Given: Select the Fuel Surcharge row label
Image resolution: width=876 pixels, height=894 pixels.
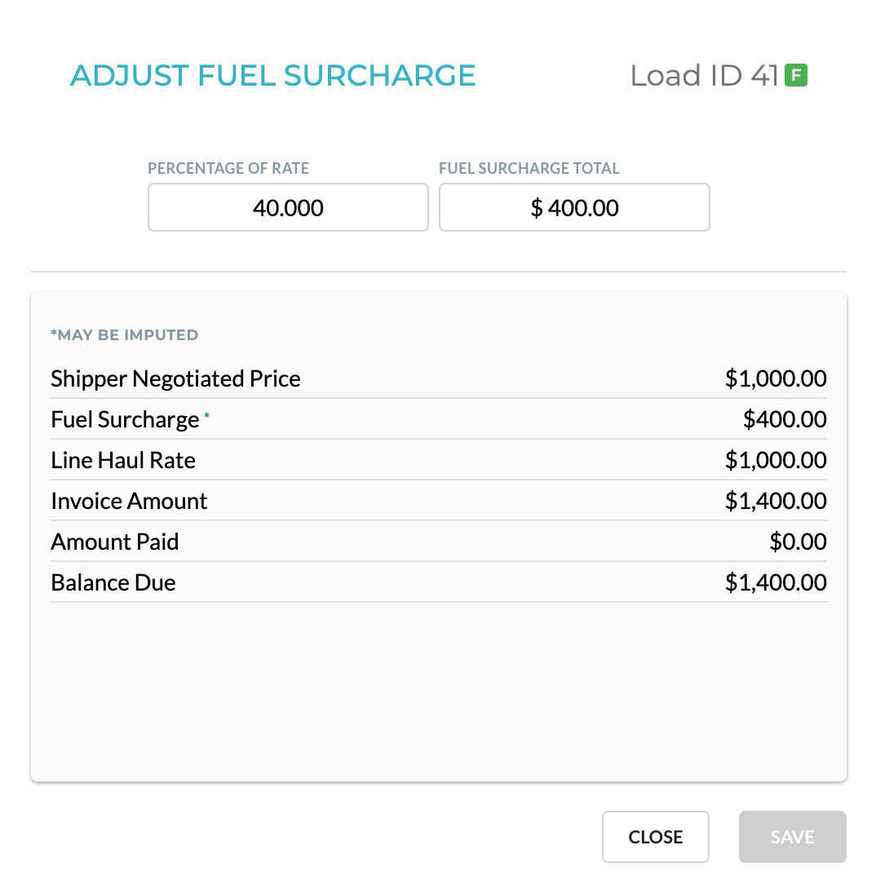Looking at the screenshot, I should [x=125, y=419].
